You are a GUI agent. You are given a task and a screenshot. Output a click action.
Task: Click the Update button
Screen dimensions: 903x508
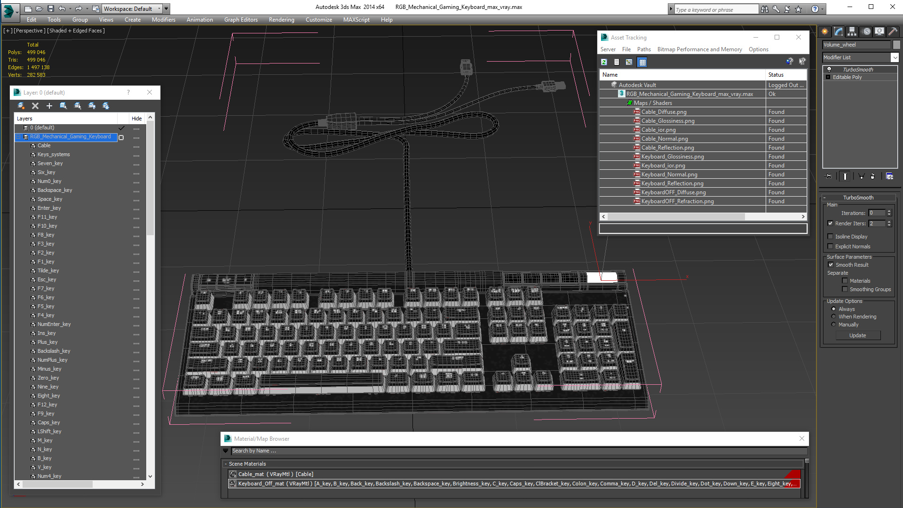click(x=857, y=335)
